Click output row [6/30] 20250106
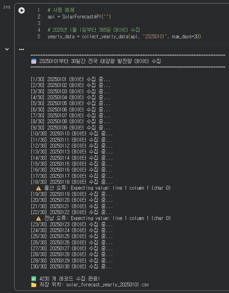This screenshot has height=293, width=229. pyautogui.click(x=71, y=110)
